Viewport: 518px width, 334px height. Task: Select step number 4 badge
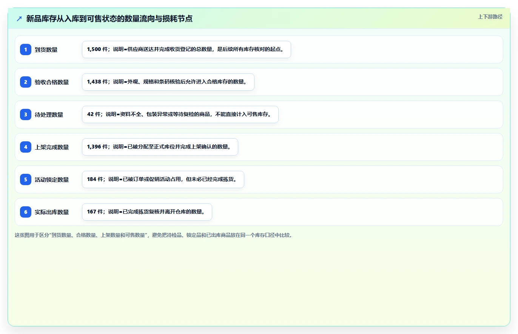26,147
